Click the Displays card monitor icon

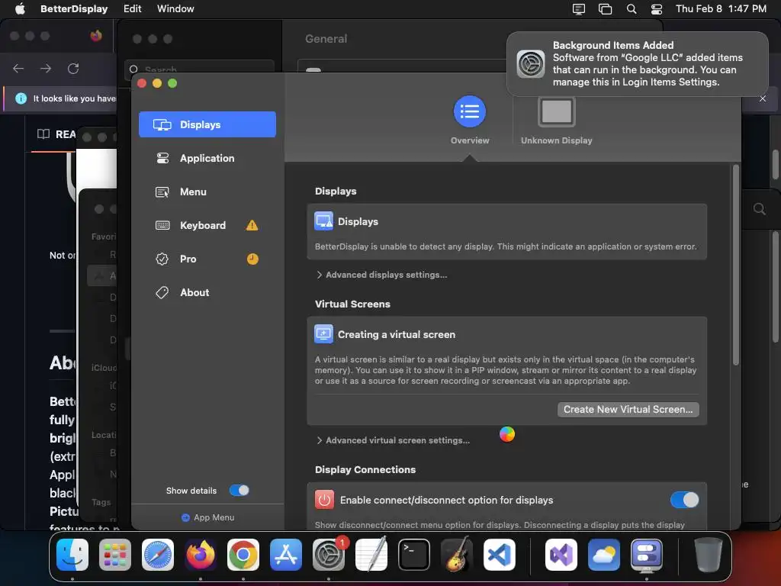coord(323,221)
